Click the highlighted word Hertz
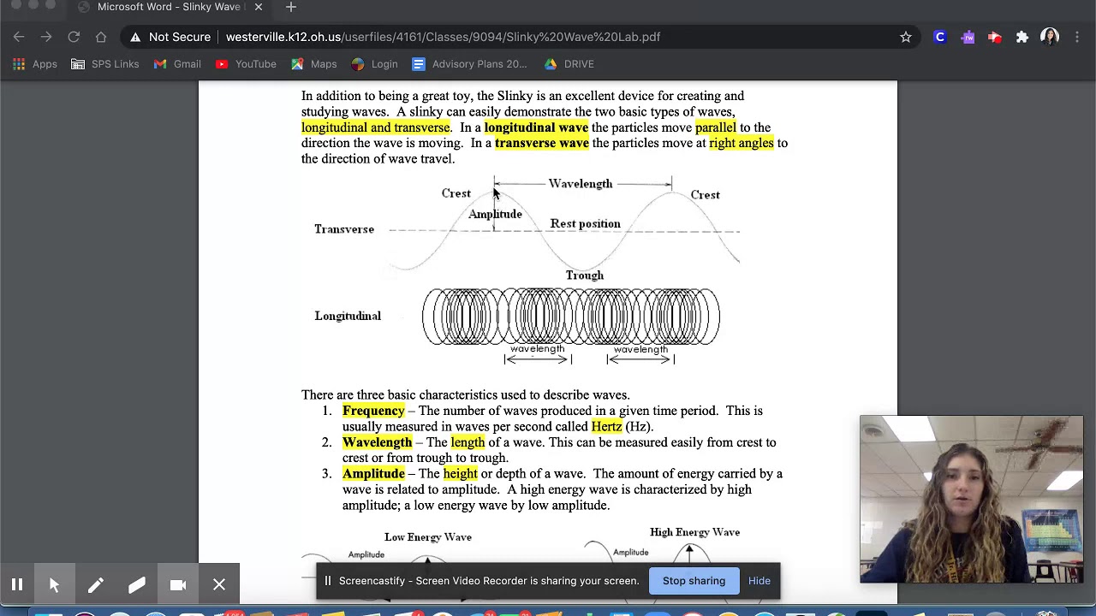Image resolution: width=1096 pixels, height=616 pixels. pyautogui.click(x=606, y=427)
